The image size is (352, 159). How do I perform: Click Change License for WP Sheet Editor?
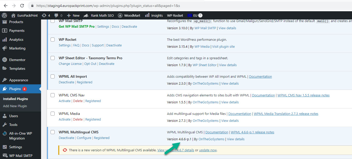70,64
